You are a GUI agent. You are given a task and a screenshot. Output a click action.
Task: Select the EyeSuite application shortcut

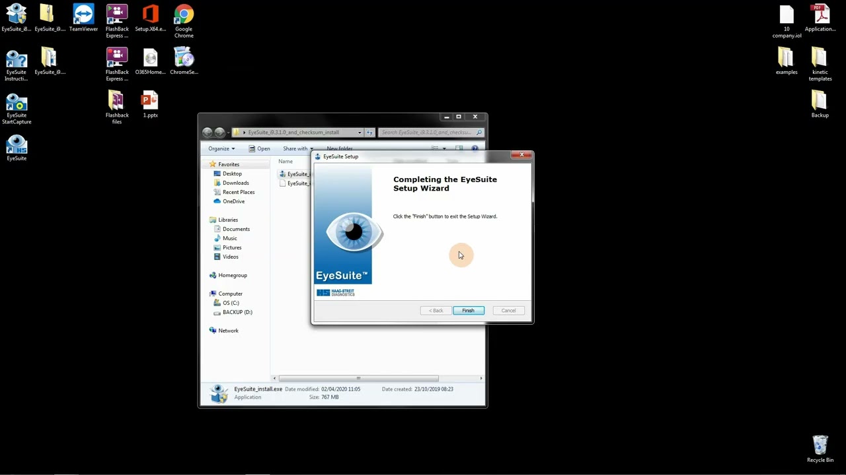point(17,147)
